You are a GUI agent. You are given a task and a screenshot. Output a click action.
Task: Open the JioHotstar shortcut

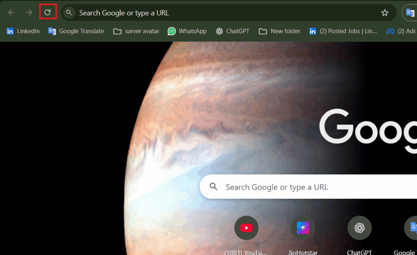pyautogui.click(x=303, y=228)
